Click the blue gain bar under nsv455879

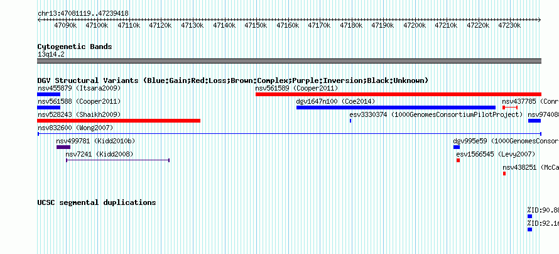point(49,94)
